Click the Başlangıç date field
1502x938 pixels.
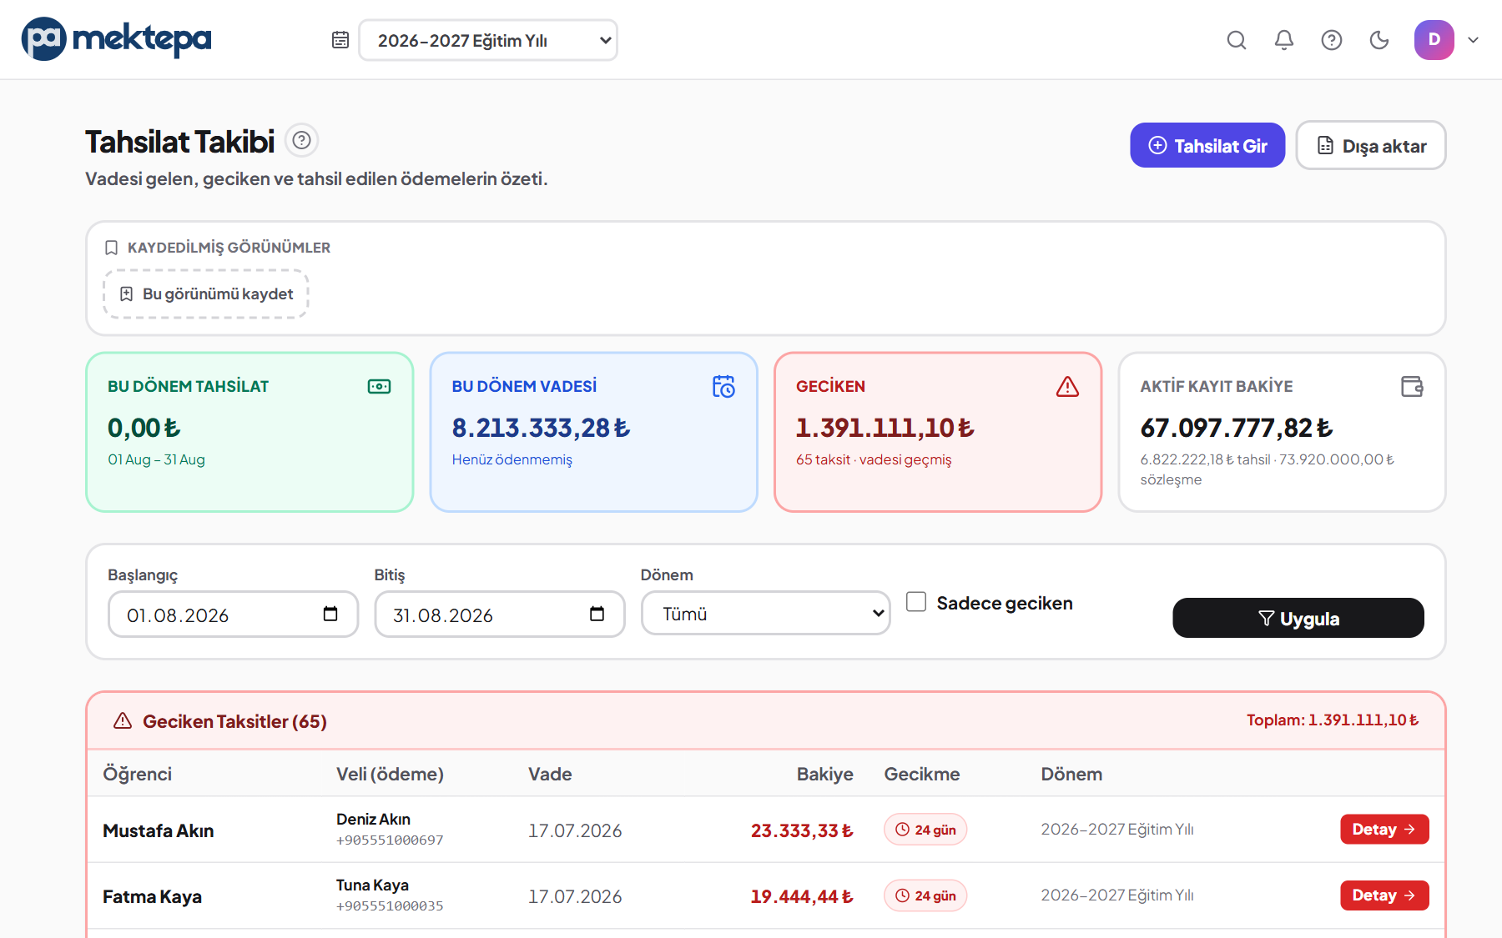pos(233,614)
